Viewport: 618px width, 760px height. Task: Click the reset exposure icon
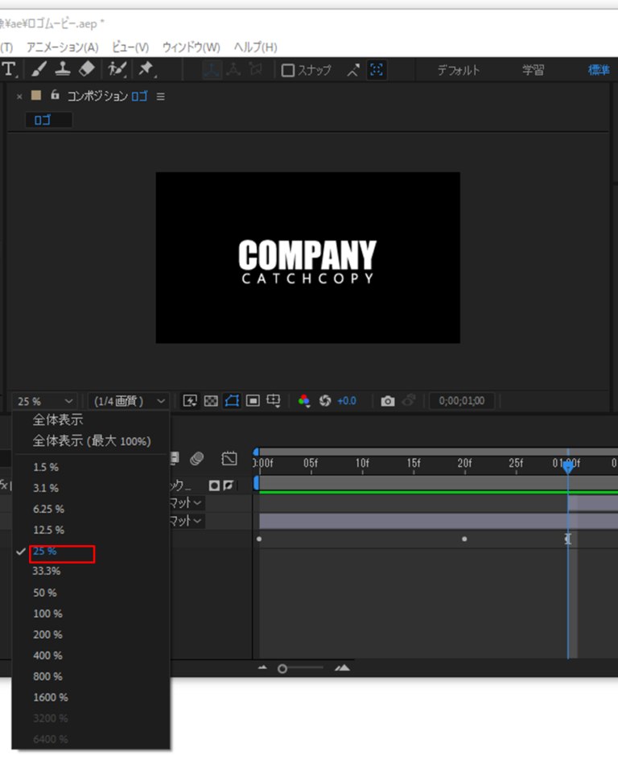tap(325, 401)
